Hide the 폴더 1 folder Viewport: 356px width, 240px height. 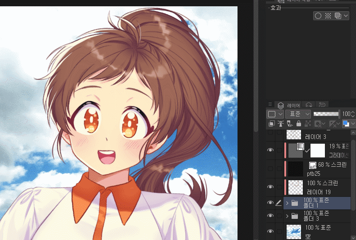coord(270,203)
